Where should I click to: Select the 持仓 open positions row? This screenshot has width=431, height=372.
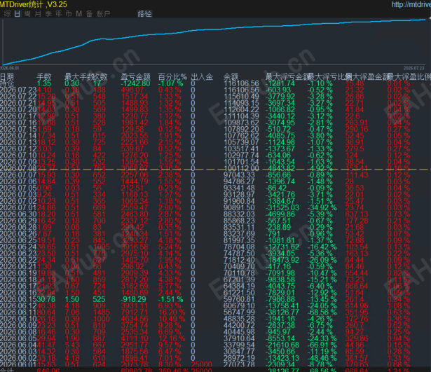216,83
